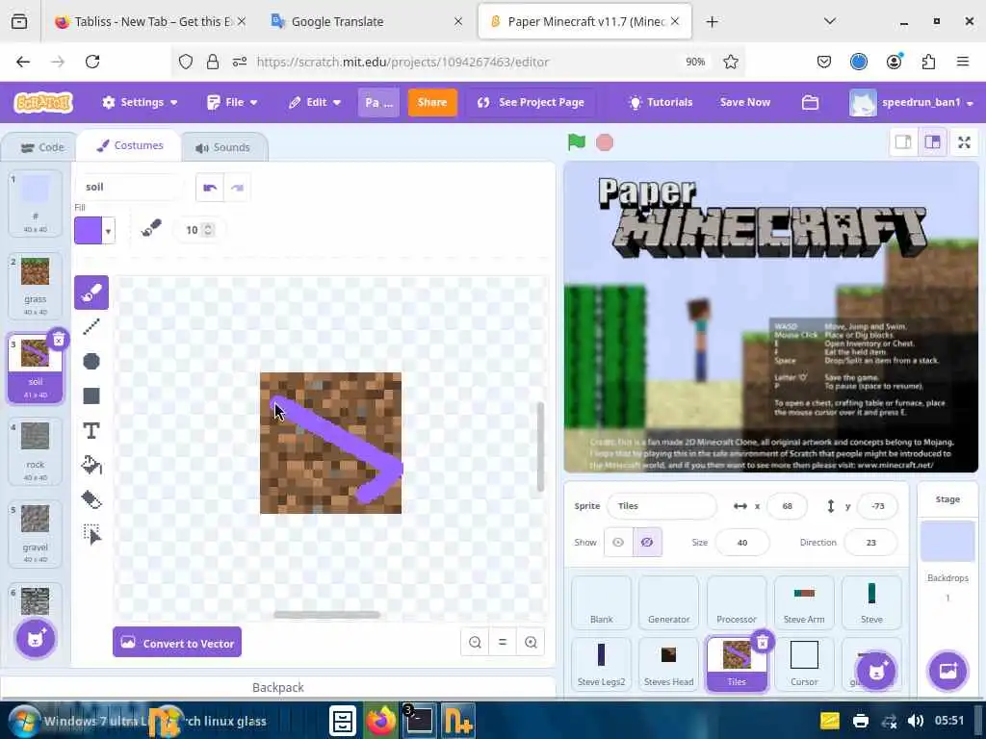This screenshot has height=739, width=986.
Task: Click the Choose a Sprite button
Action: pos(876,671)
